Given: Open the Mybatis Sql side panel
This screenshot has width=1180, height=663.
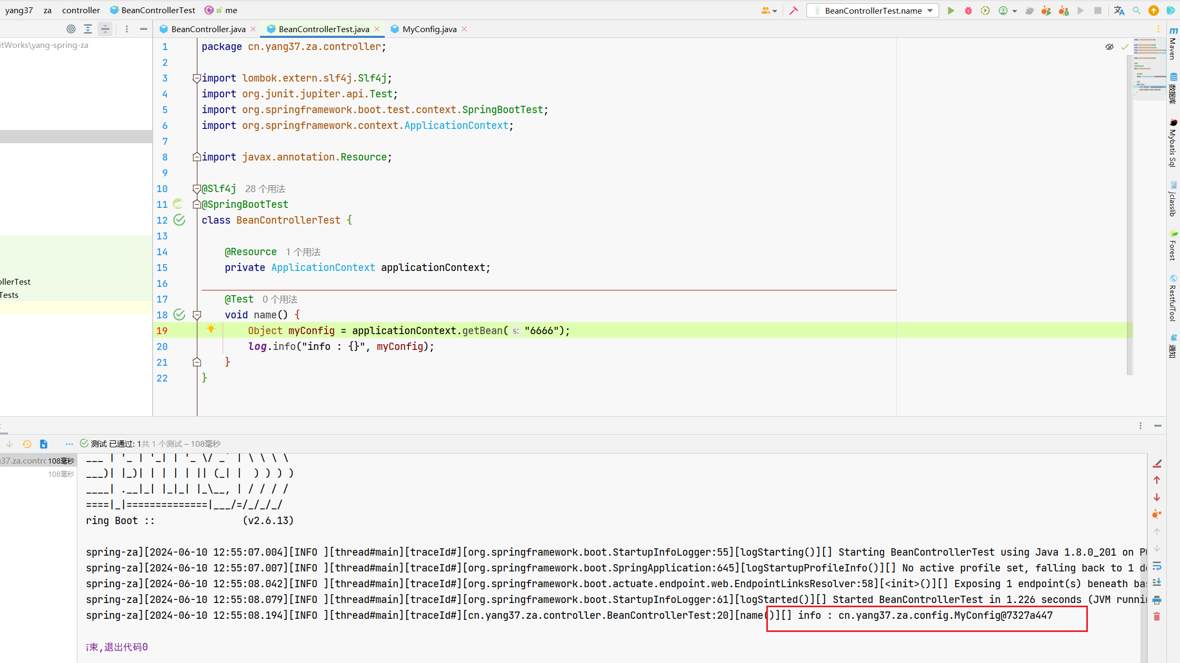Looking at the screenshot, I should [1173, 143].
